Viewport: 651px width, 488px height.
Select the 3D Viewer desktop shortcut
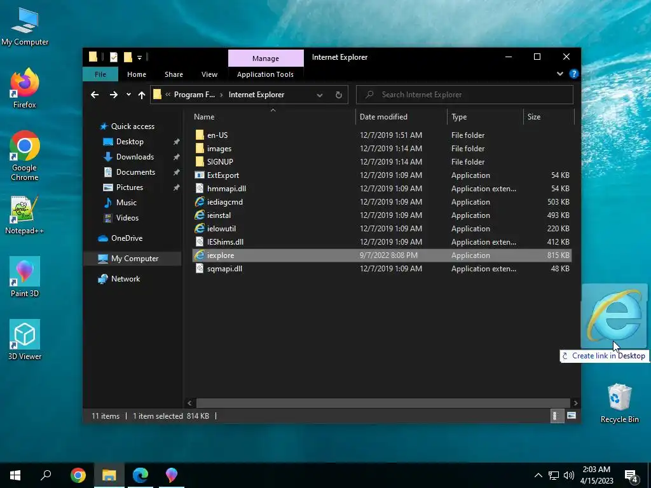[25, 340]
